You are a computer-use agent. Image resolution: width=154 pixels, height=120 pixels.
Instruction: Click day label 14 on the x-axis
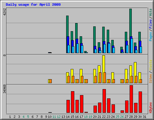point(68,117)
